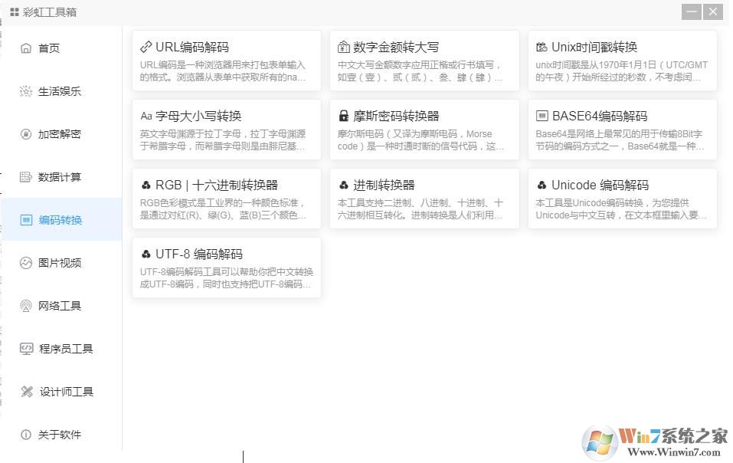733x463 pixels.
Task: Open the RGB十六进制转换器 tool
Action: (x=226, y=198)
